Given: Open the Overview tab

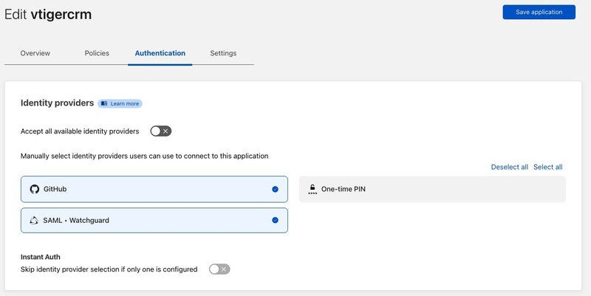Looking at the screenshot, I should point(35,53).
